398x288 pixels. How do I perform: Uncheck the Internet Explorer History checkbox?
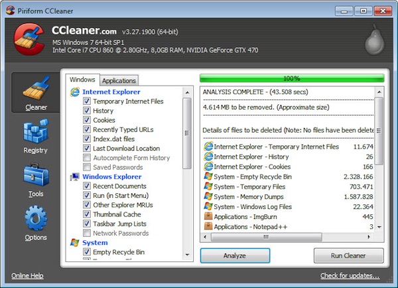click(87, 110)
